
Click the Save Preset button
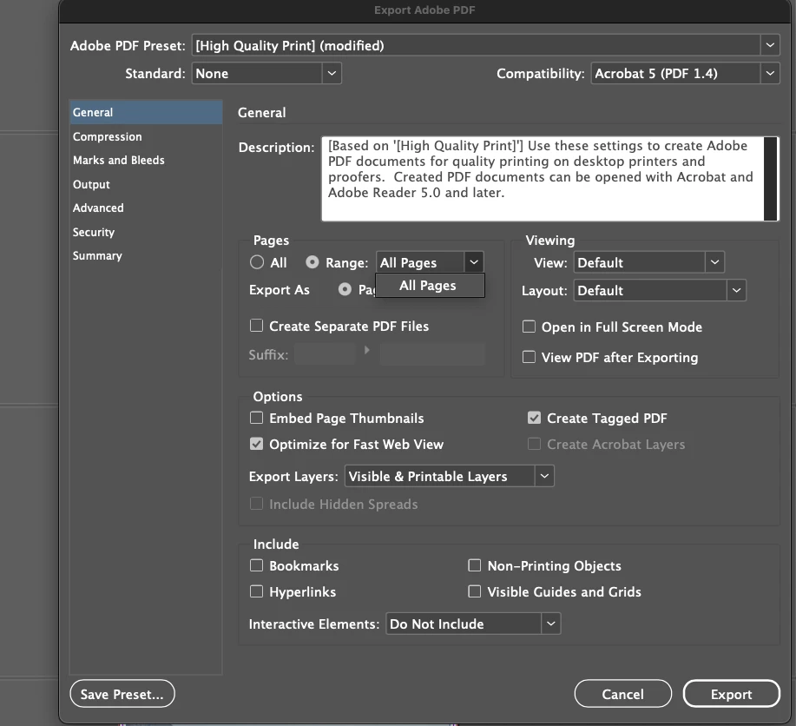(122, 694)
